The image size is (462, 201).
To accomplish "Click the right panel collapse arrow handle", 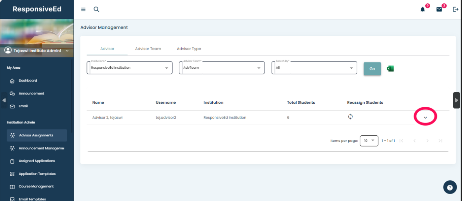I will click(457, 100).
